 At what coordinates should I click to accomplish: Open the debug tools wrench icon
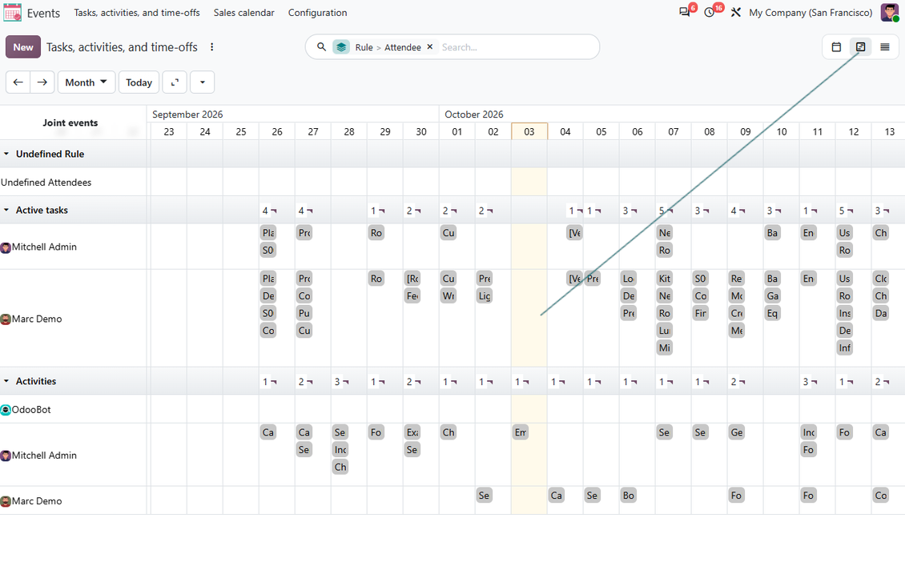(735, 12)
